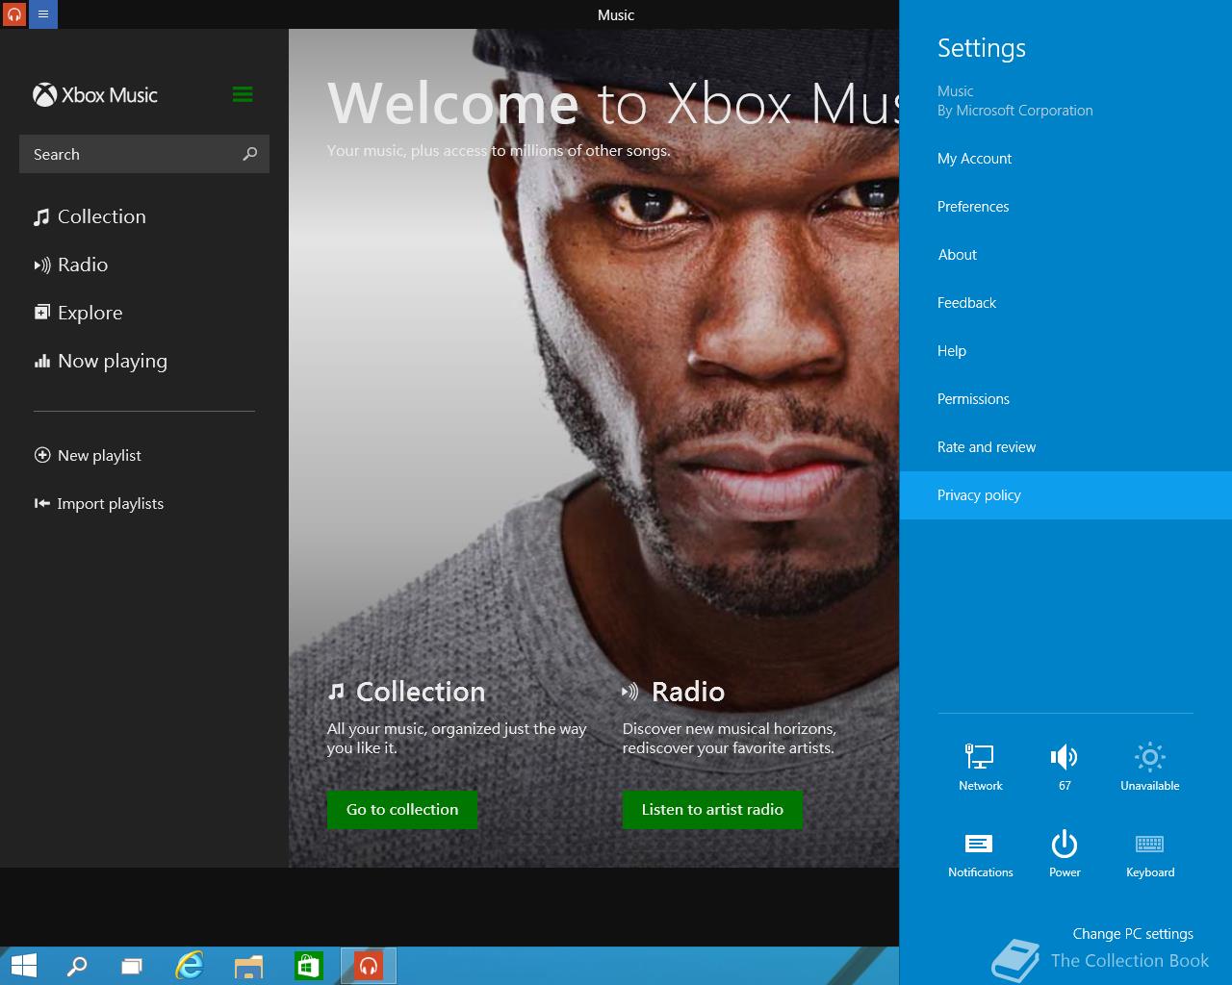The height and width of the screenshot is (985, 1232).
Task: Click the Radio heading on welcome page
Action: (674, 692)
